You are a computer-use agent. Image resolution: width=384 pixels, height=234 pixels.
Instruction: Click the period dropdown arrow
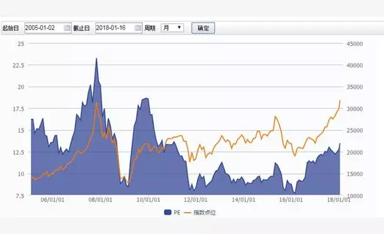[179, 27]
